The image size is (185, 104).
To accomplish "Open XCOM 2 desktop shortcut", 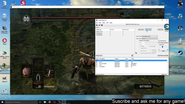I will 180,16.
